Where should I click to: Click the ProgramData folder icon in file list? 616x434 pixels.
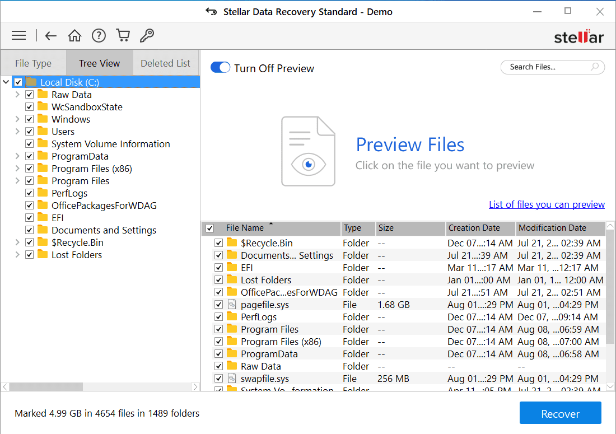coord(232,353)
